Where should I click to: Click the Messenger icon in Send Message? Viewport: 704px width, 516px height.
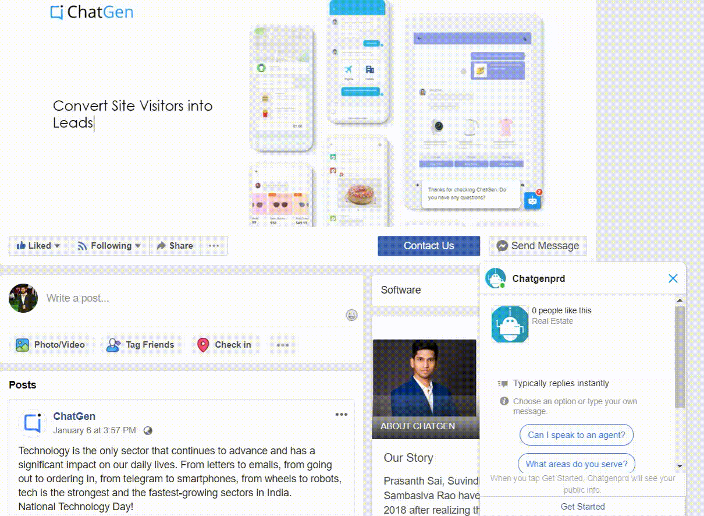(502, 246)
